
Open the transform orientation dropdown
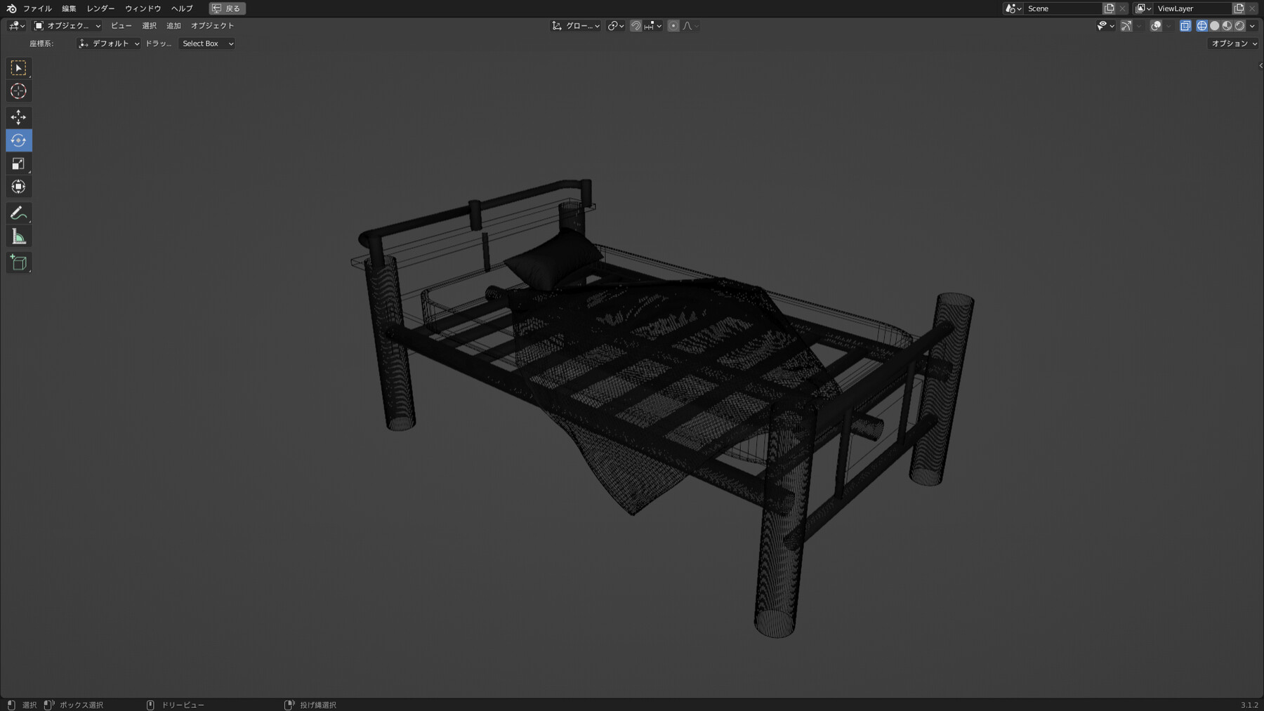(574, 25)
